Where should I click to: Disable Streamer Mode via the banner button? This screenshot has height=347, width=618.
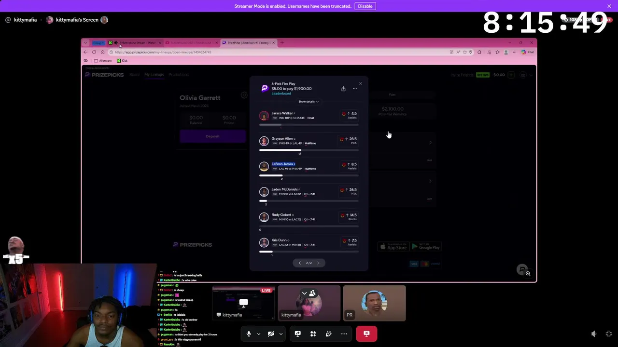(x=365, y=6)
